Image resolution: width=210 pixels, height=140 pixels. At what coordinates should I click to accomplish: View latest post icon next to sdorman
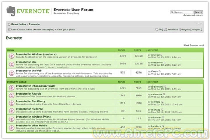pyautogui.click(x=163, y=117)
